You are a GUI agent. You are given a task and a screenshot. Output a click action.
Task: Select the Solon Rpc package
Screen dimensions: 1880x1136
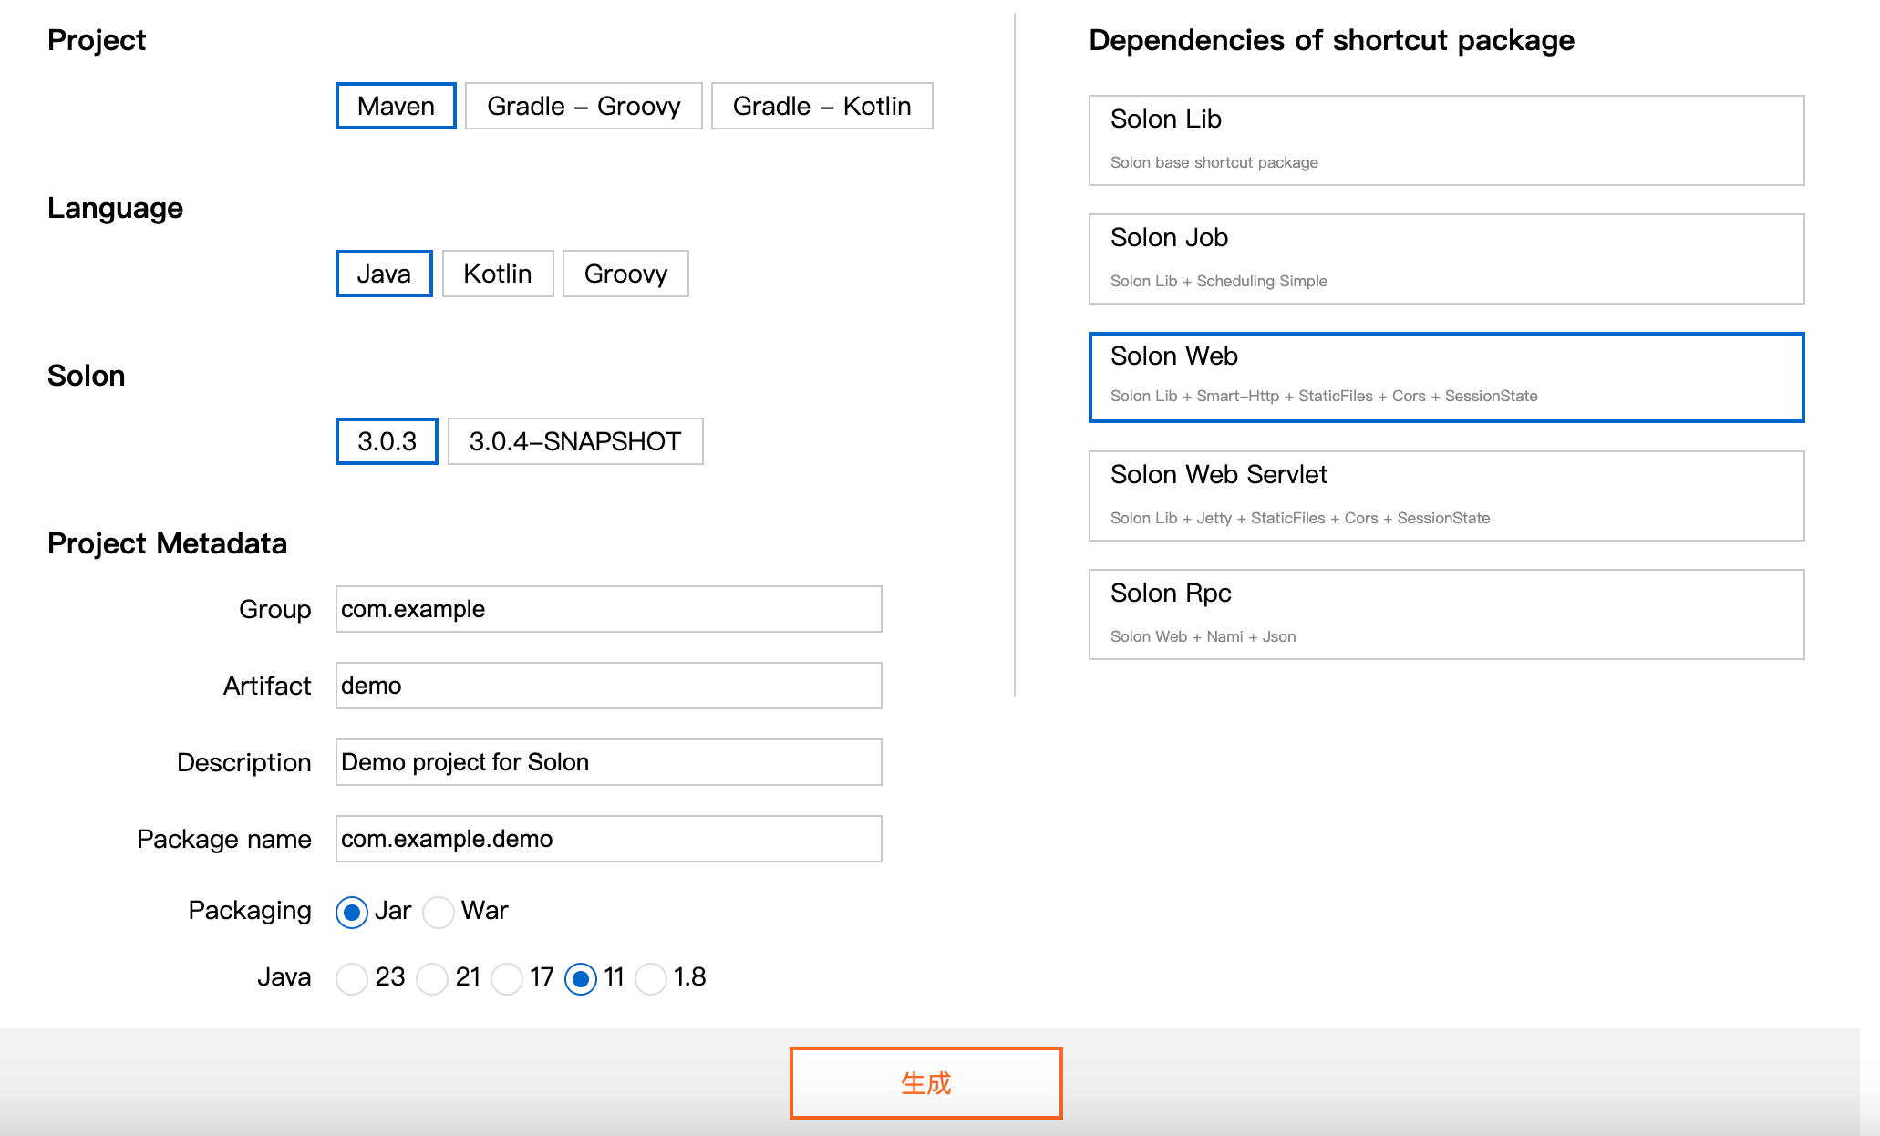(1446, 614)
